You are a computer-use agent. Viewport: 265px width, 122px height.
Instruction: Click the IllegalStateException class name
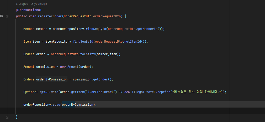151,92
